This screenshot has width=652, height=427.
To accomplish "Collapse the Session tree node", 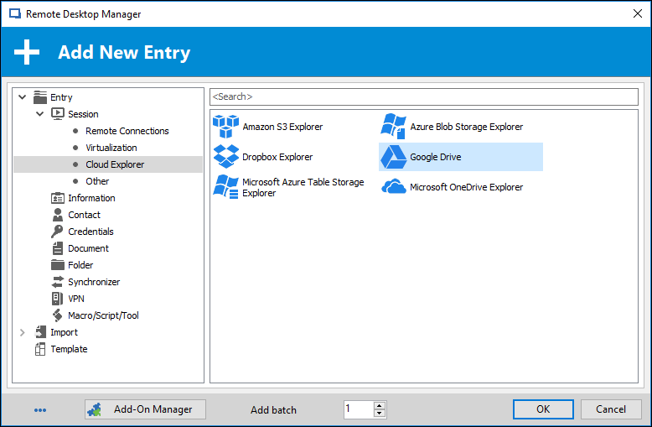I will 40,114.
